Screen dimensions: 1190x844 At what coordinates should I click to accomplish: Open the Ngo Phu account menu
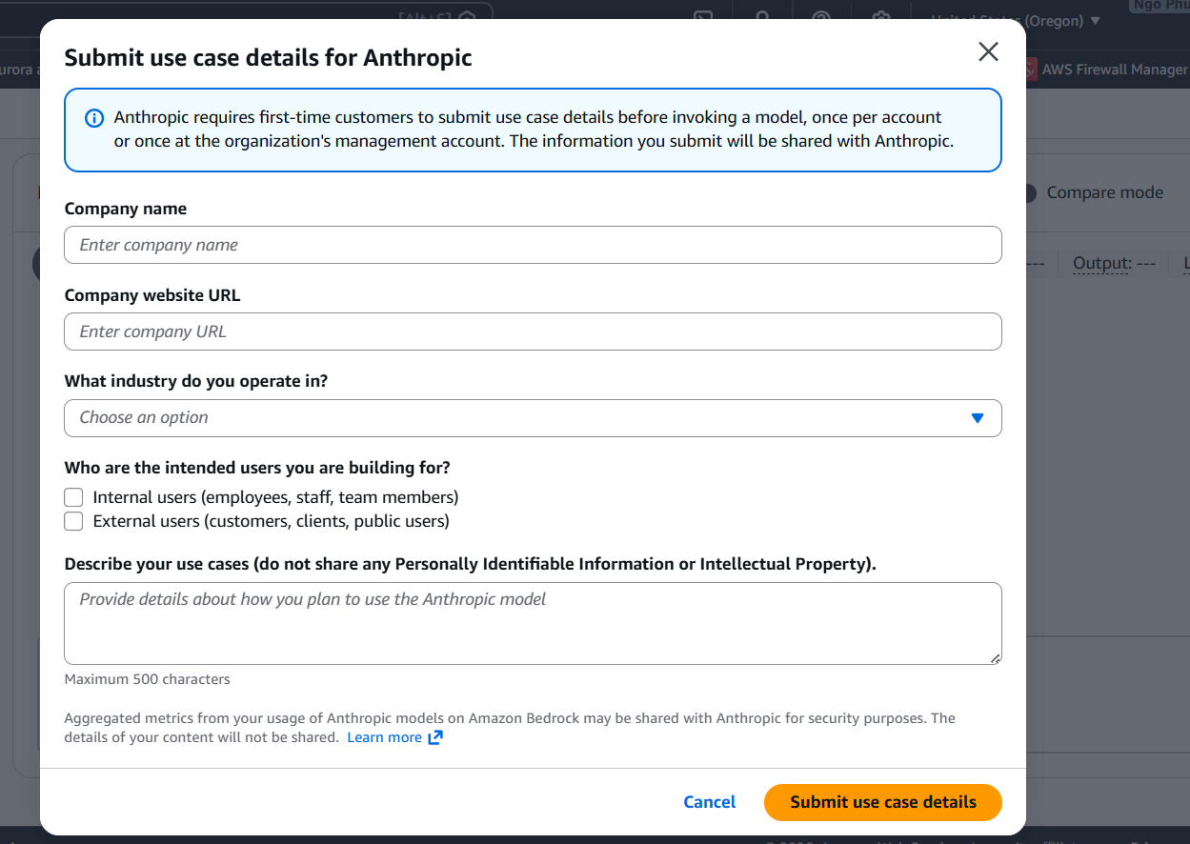coord(1160,7)
